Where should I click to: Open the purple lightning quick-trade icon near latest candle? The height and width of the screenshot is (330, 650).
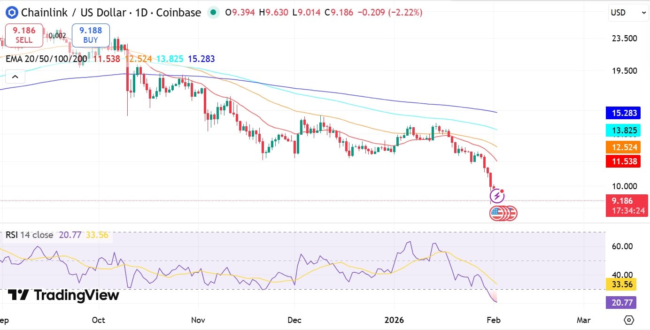pos(498,195)
